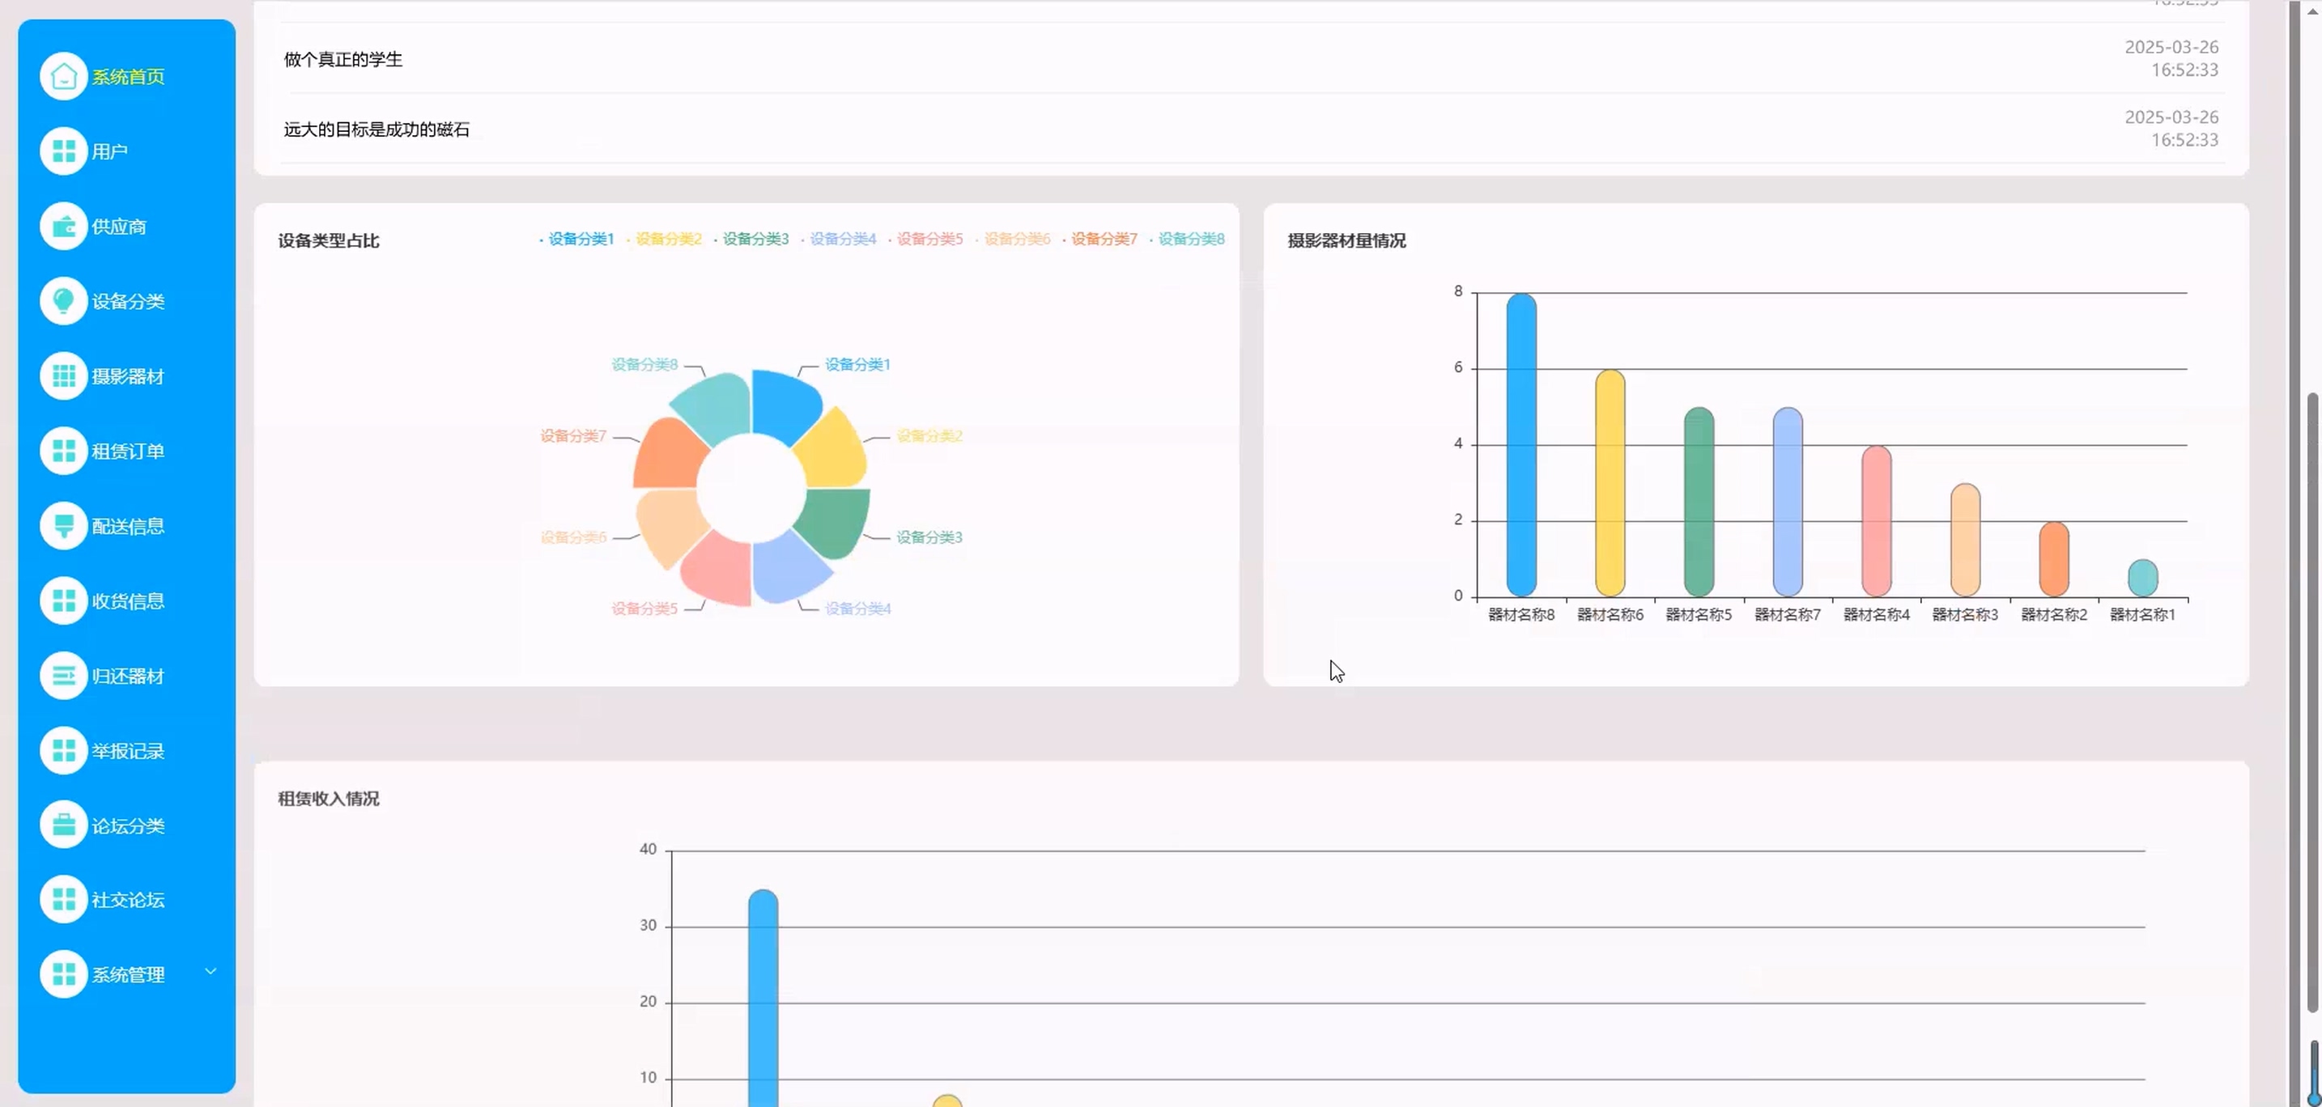Screen dimensions: 2322x1107
Task: Click the paint-roller icon for 配送信息
Action: pyautogui.click(x=63, y=526)
